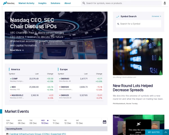Open the Market Events calendar icon
Image resolution: width=169 pixels, height=135 pixels.
tap(104, 122)
